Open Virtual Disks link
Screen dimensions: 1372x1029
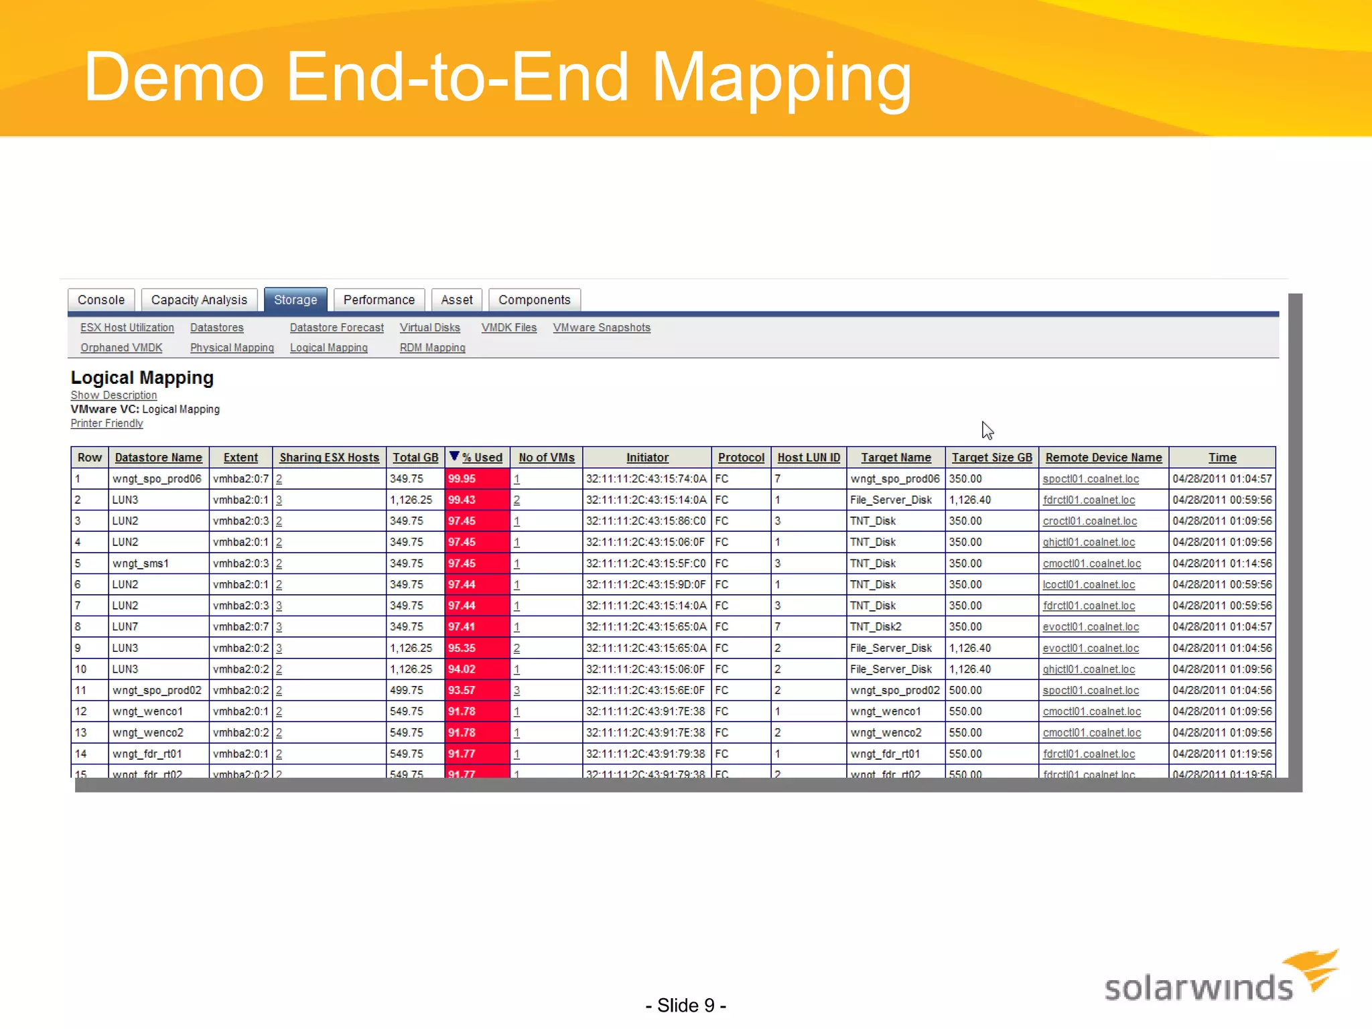click(430, 328)
